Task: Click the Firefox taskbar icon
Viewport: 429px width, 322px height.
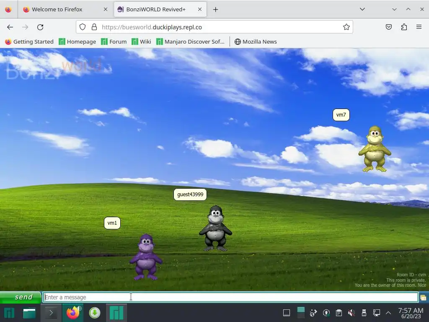Action: point(73,313)
